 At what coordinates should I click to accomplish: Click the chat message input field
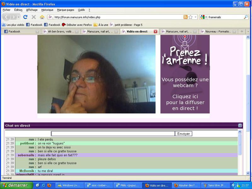coord(113,134)
